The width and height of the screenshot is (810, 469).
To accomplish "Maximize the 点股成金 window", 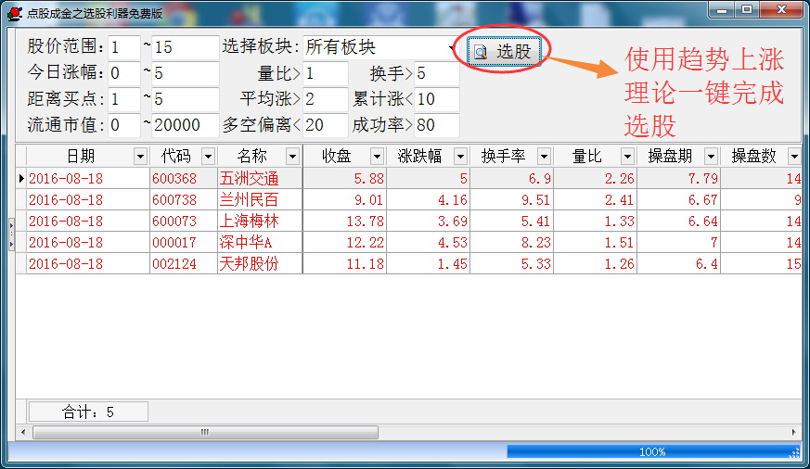I will pos(747,10).
